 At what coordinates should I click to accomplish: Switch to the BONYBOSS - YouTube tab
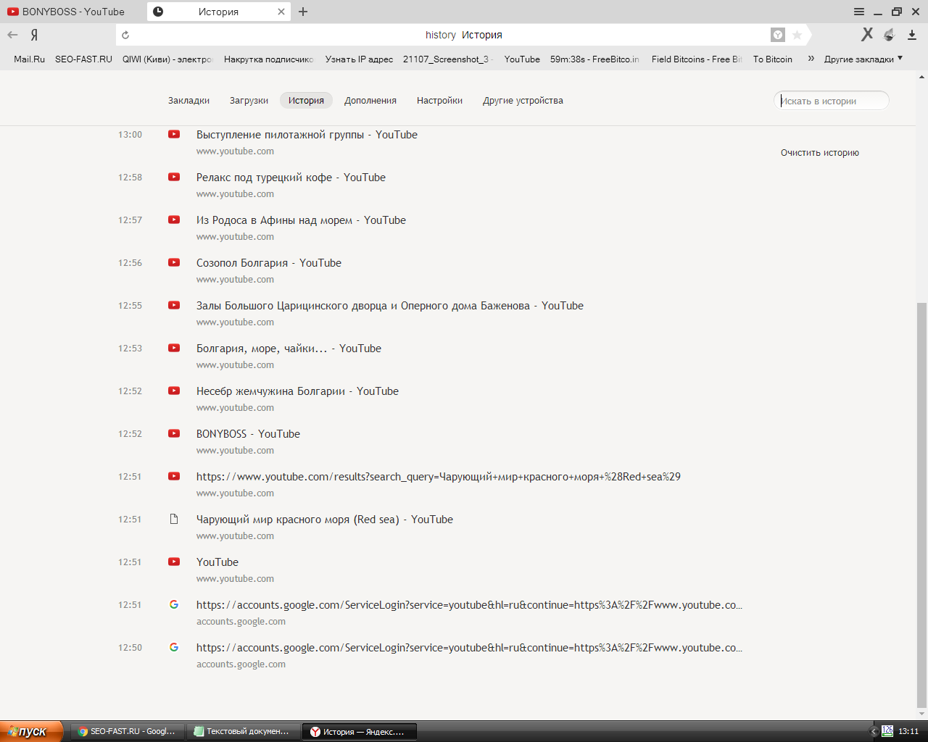pyautogui.click(x=72, y=12)
